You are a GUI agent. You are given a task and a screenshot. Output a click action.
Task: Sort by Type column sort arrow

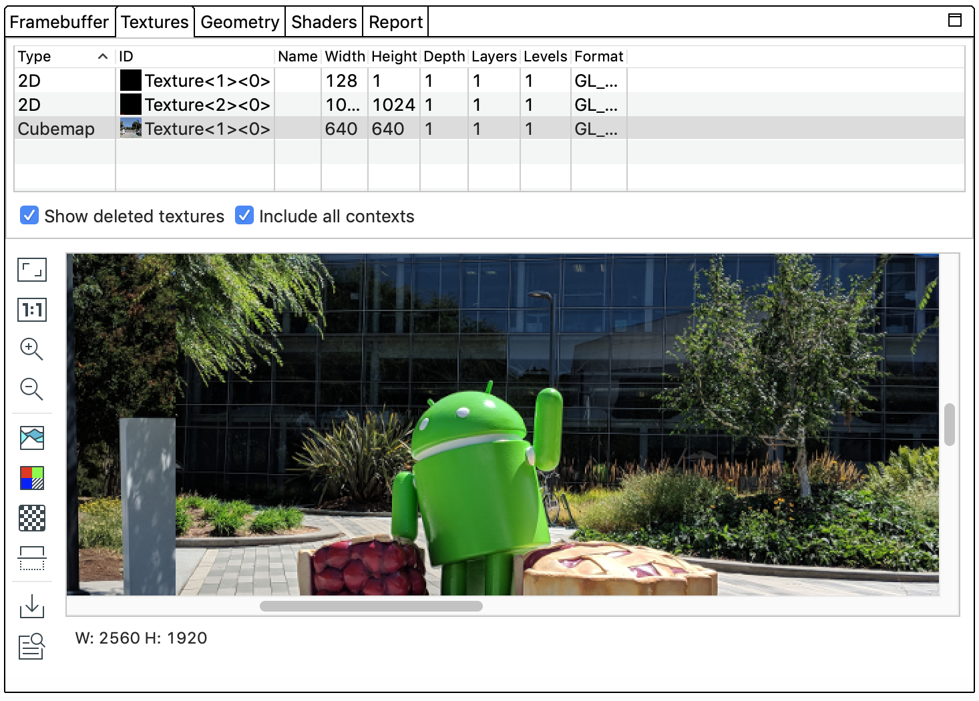[x=103, y=57]
